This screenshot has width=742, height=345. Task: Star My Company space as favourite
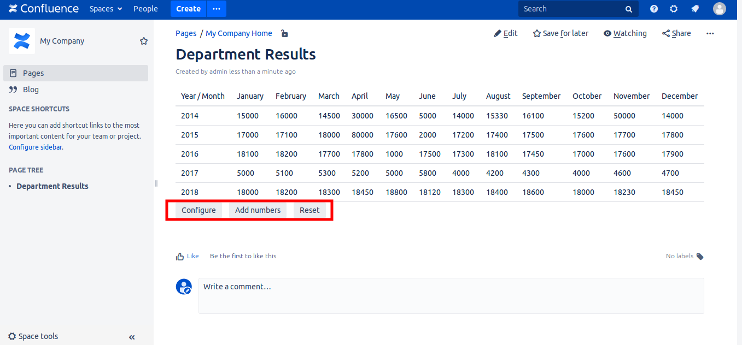click(x=144, y=41)
